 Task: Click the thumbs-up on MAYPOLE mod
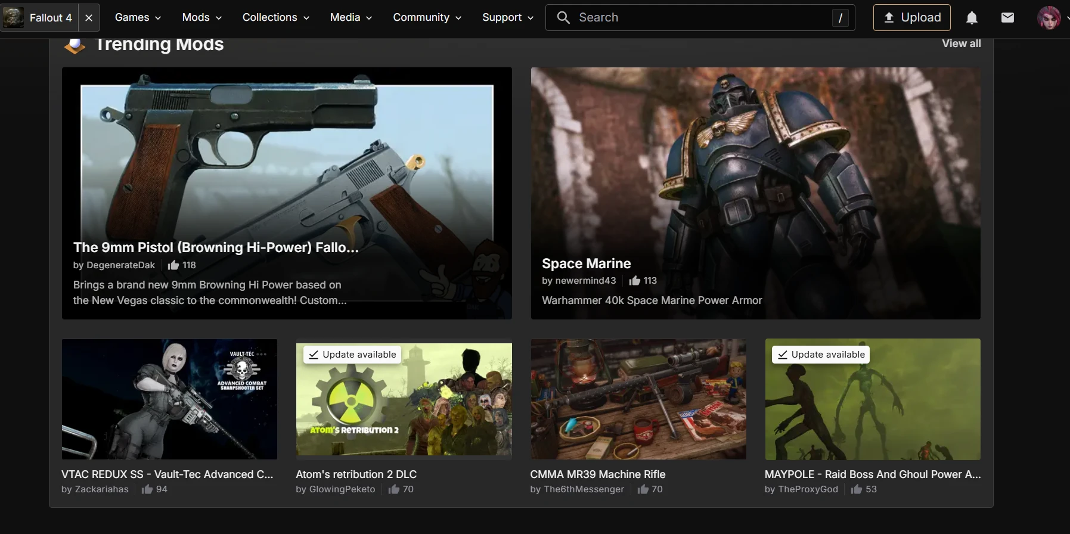857,489
